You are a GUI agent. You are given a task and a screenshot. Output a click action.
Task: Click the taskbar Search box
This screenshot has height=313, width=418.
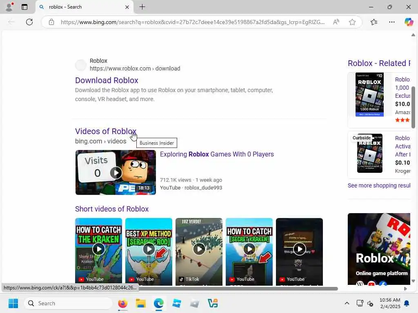pos(68,303)
